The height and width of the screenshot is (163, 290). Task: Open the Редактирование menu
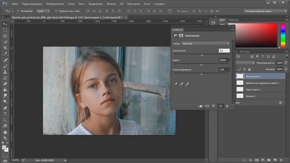coord(32,4)
